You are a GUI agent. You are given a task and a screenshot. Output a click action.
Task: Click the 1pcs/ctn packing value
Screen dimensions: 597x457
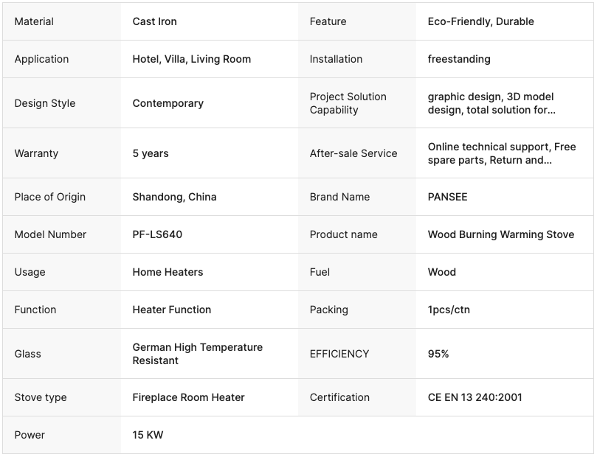point(449,310)
